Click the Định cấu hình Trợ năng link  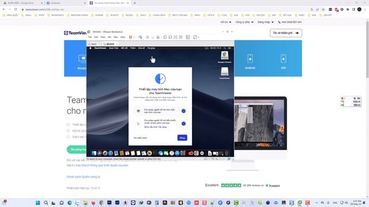click(x=155, y=127)
